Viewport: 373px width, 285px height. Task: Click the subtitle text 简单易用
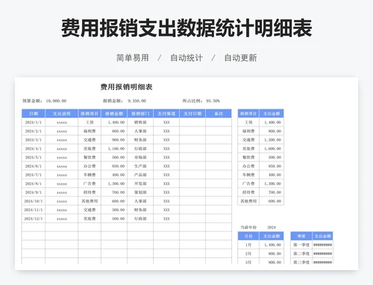pyautogui.click(x=133, y=58)
